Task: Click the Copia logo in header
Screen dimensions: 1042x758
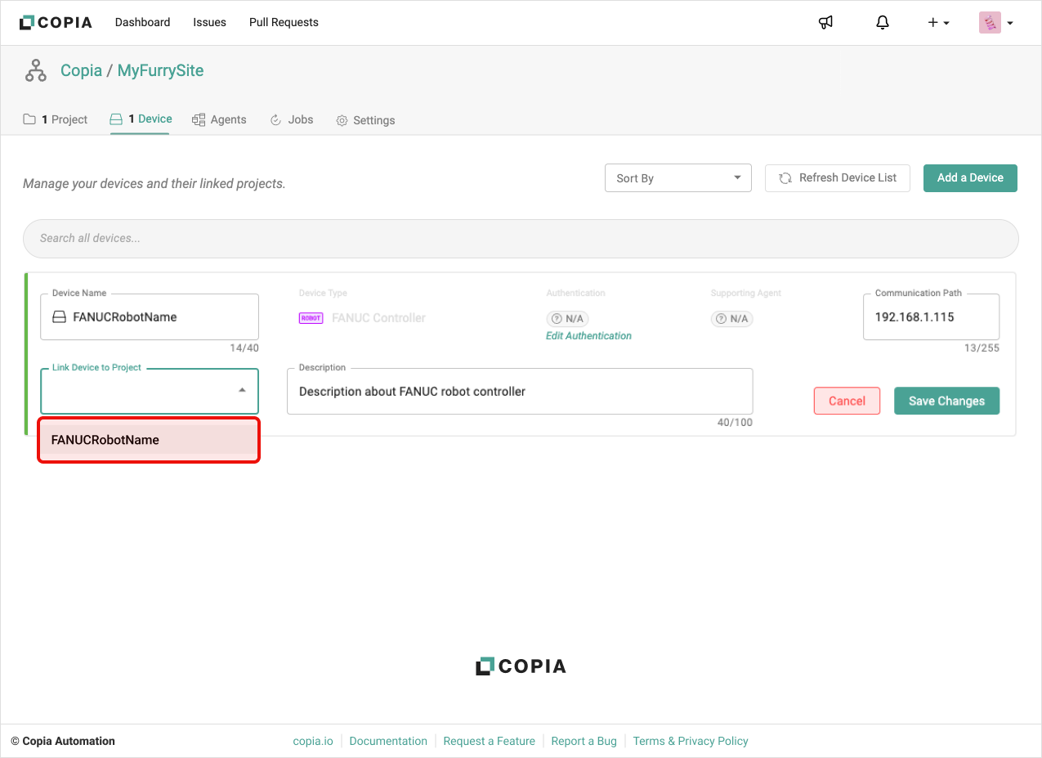Action: 56,23
